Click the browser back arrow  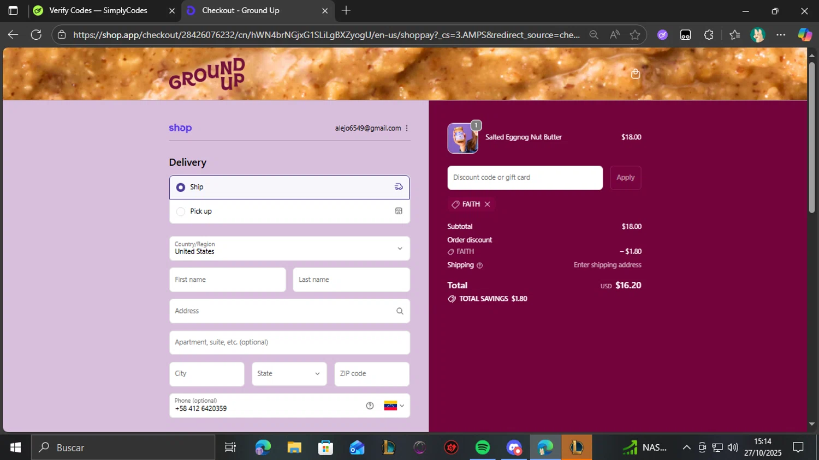click(x=13, y=35)
